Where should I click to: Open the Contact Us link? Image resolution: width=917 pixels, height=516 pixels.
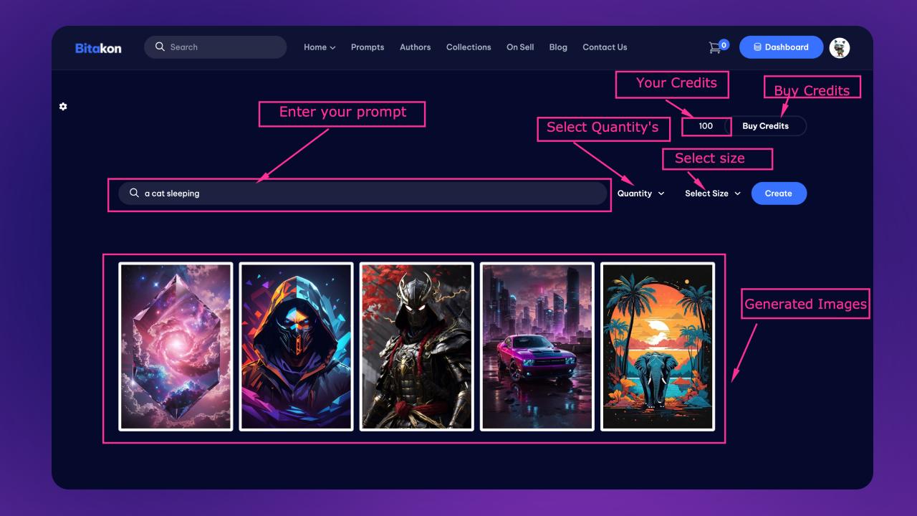click(605, 47)
